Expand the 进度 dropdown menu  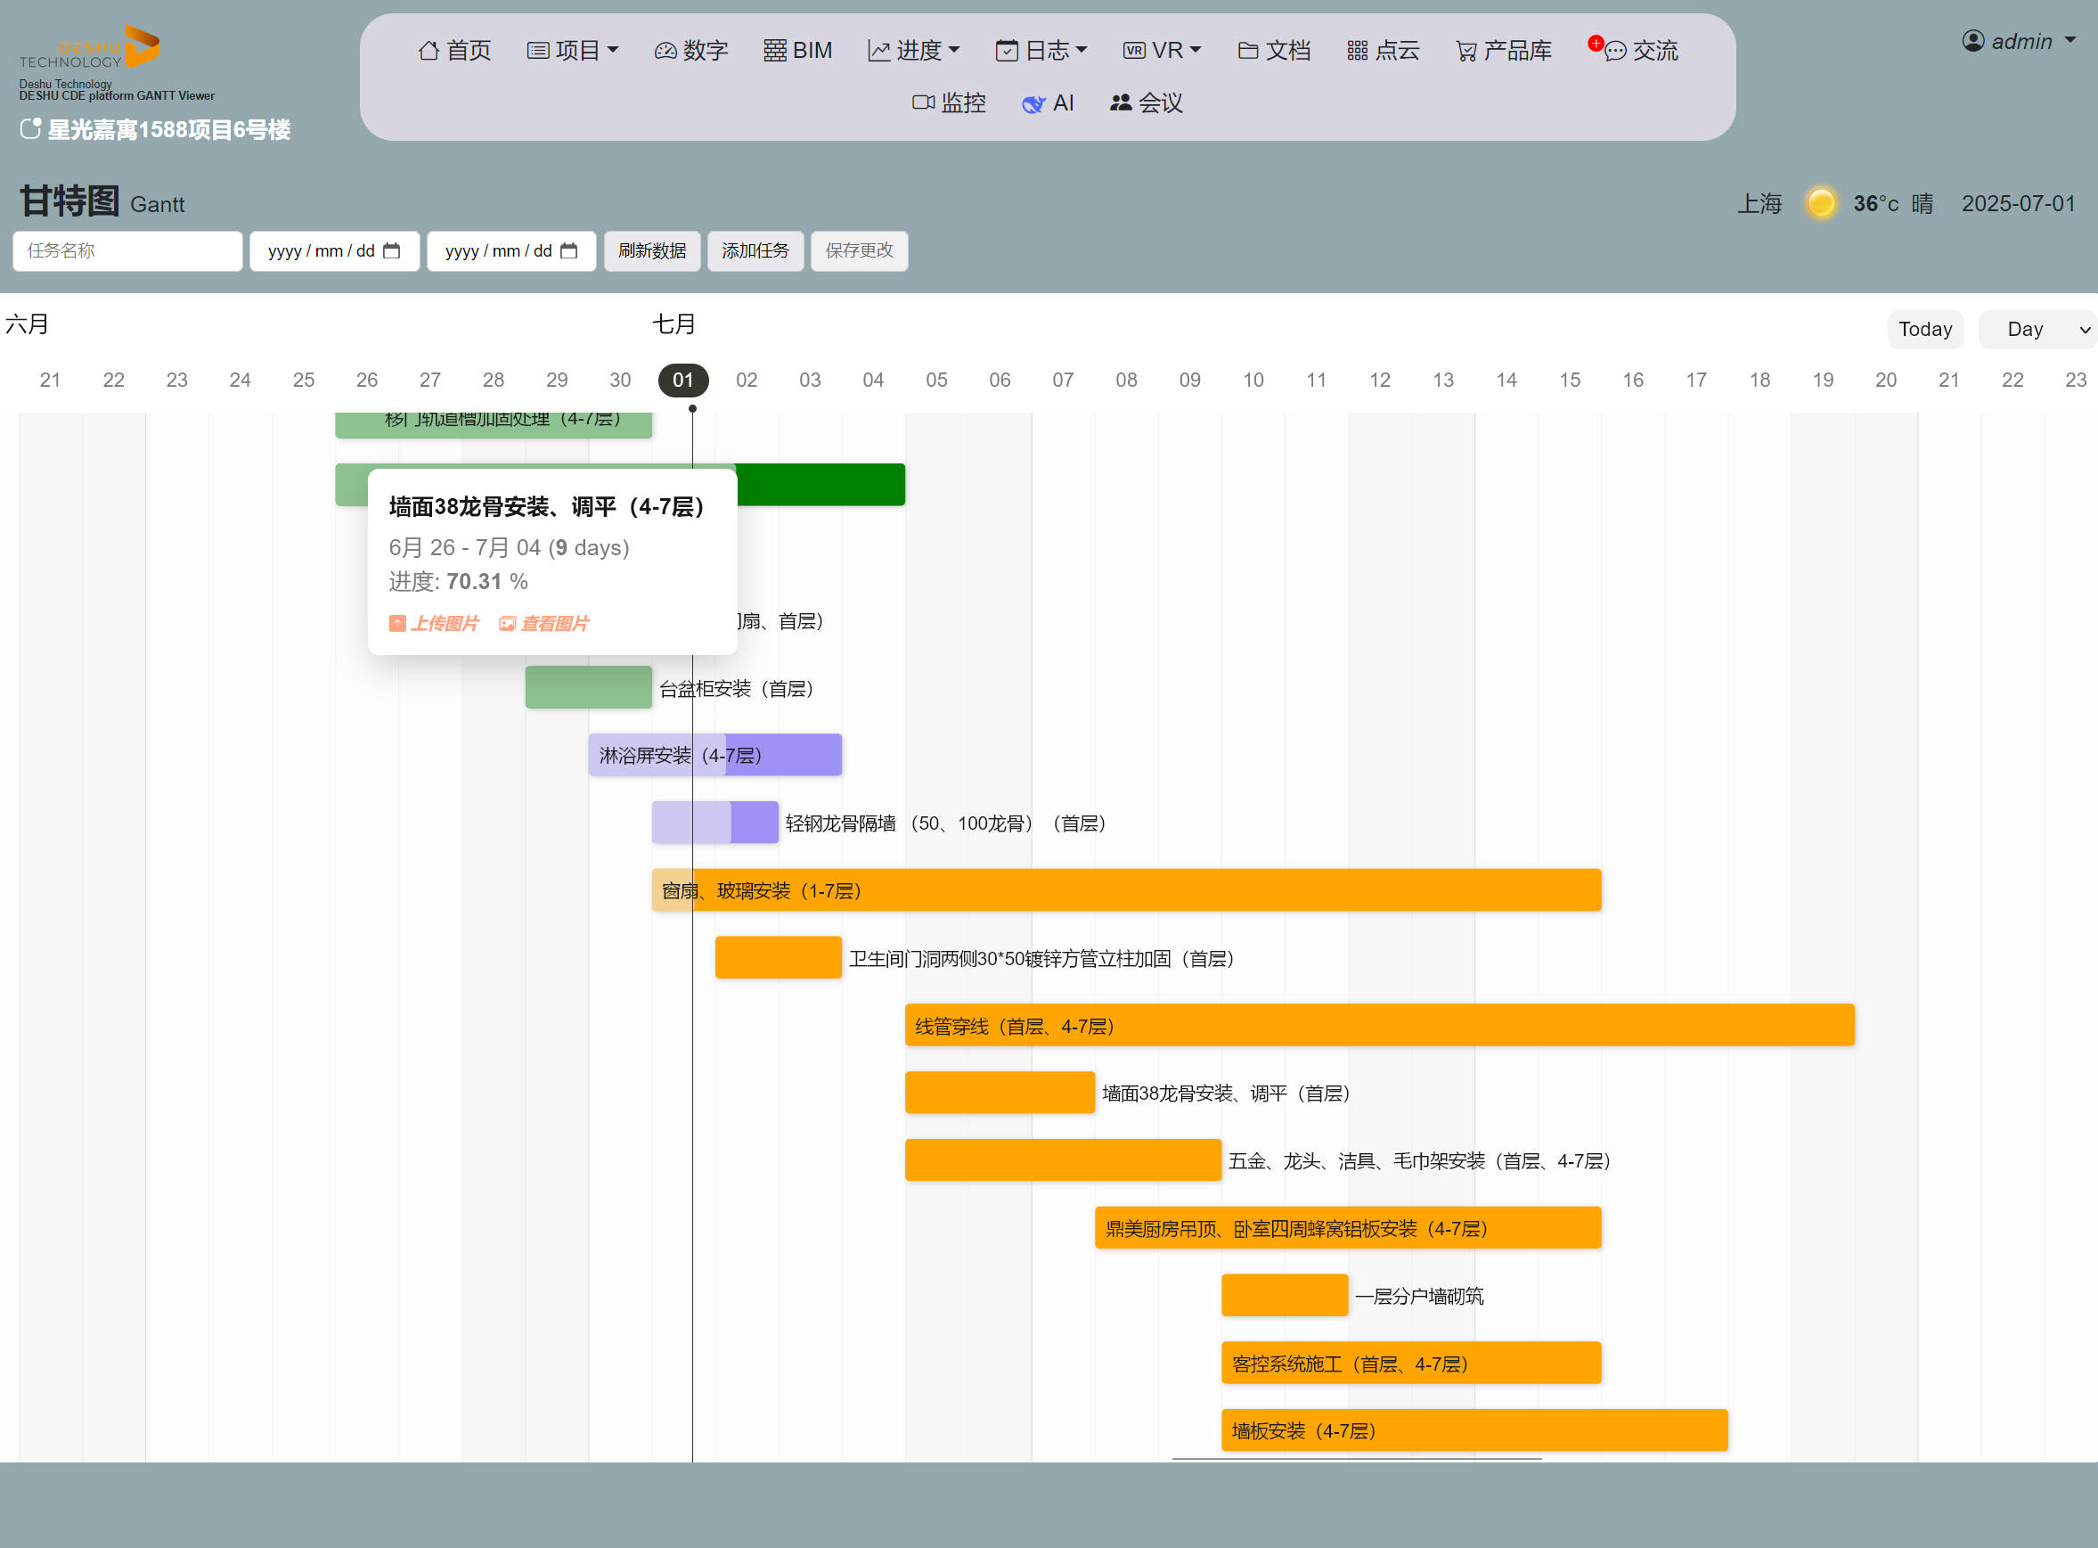pyautogui.click(x=913, y=51)
